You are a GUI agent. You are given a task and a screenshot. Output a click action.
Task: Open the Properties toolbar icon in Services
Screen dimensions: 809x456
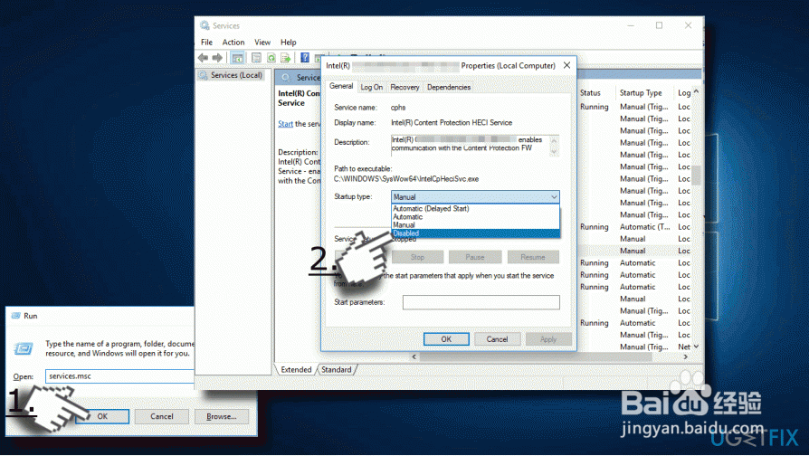tap(256, 58)
